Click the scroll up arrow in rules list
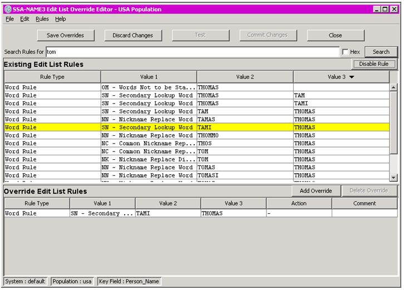This screenshot has width=404, height=290. click(393, 87)
